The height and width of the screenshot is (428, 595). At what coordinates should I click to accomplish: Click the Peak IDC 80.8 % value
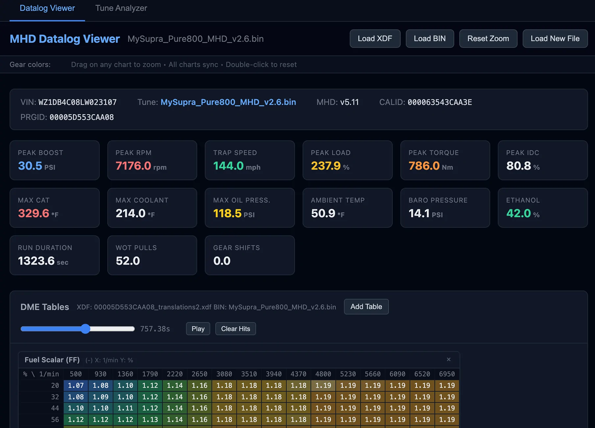523,166
